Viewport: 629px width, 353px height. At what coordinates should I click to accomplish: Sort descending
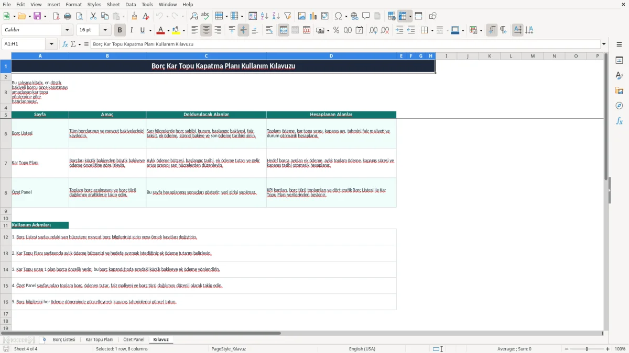click(276, 16)
